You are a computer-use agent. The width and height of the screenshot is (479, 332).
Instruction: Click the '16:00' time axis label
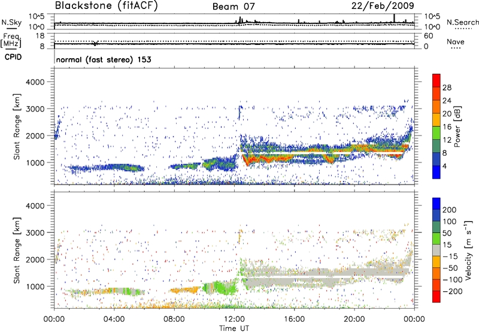coord(294,319)
